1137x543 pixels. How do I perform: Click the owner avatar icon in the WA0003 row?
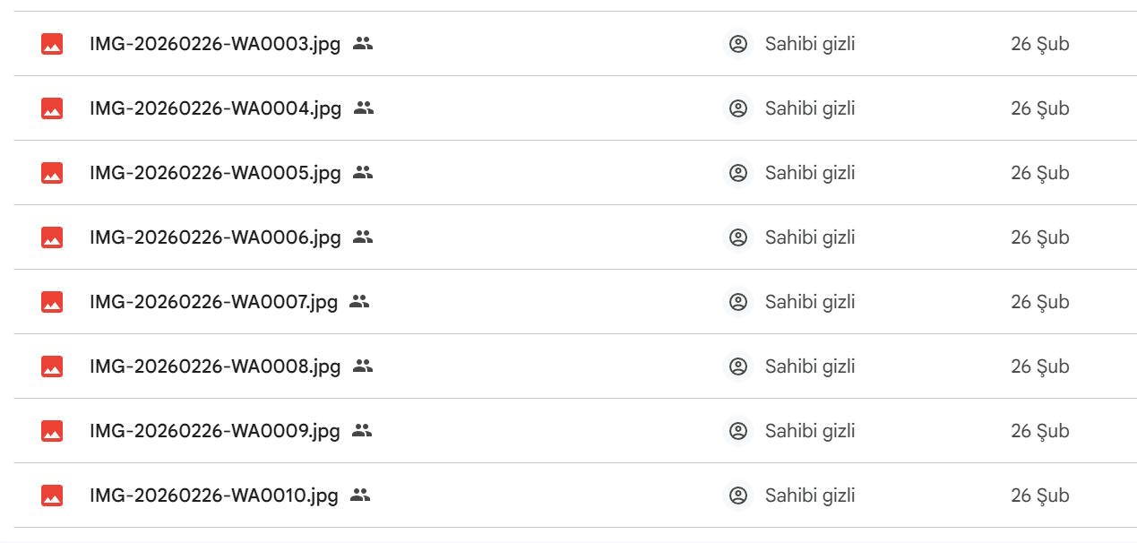(738, 44)
